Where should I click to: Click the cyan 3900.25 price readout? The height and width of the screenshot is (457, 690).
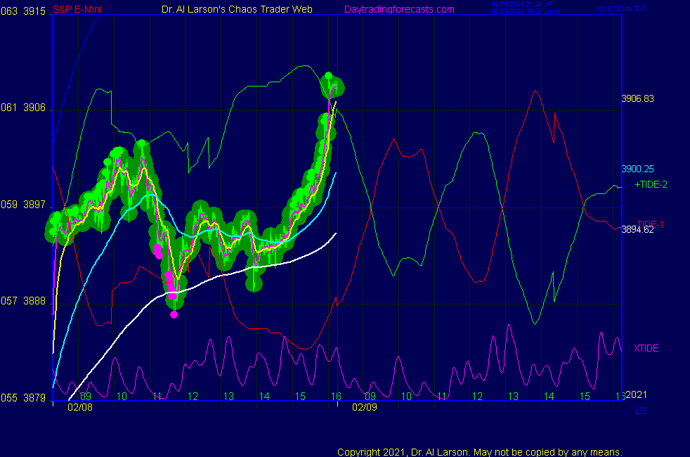[x=637, y=169]
